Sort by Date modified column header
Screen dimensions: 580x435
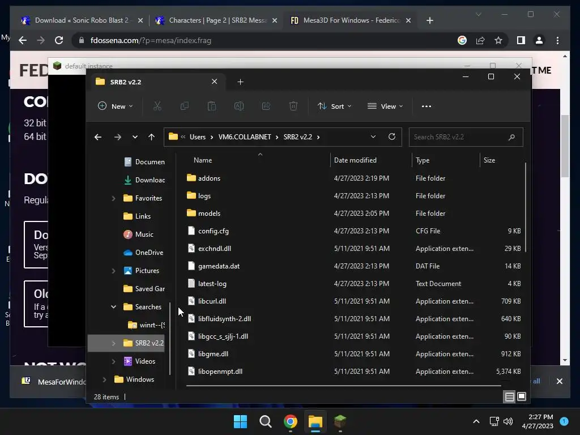click(x=355, y=160)
